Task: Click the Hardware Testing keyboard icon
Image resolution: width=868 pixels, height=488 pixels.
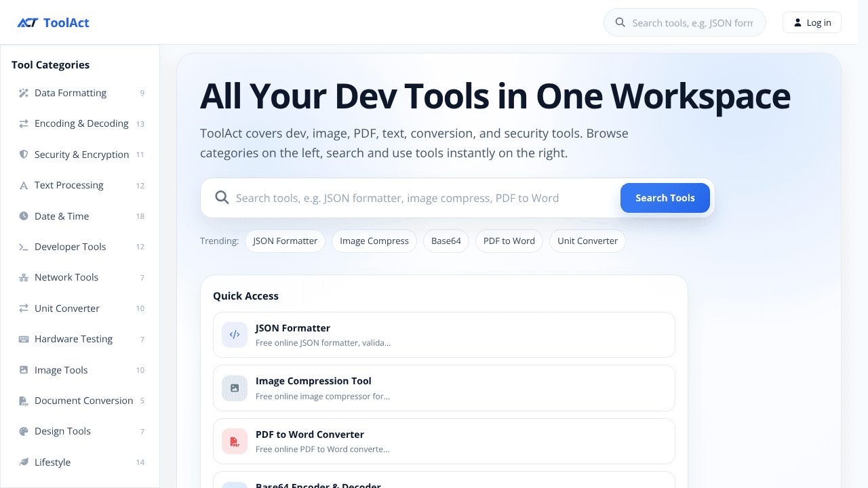Action: coord(24,339)
